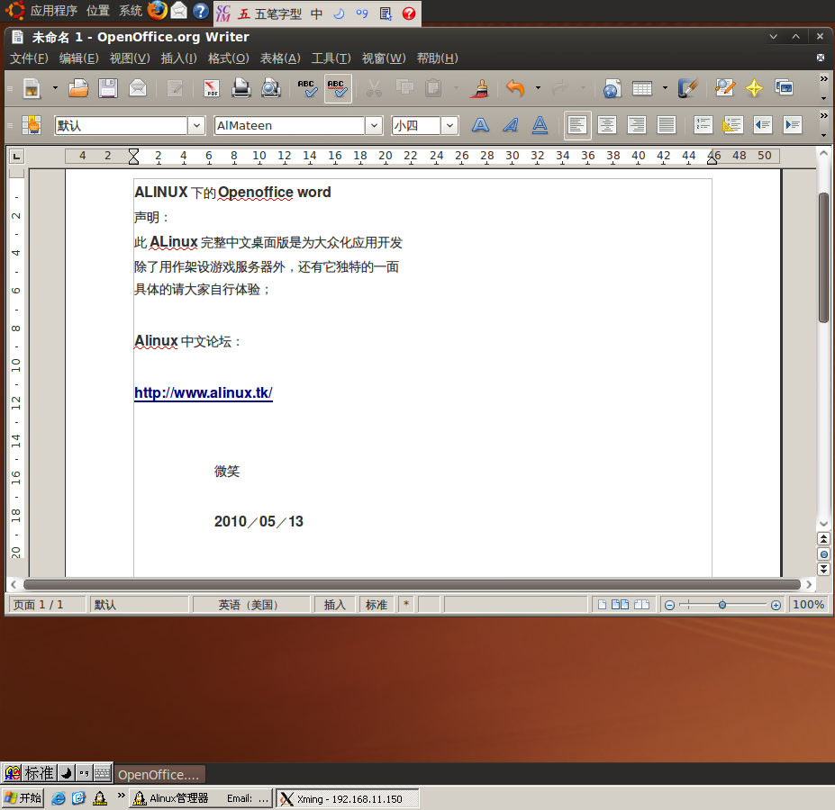Click the zoom slider handle

point(722,605)
